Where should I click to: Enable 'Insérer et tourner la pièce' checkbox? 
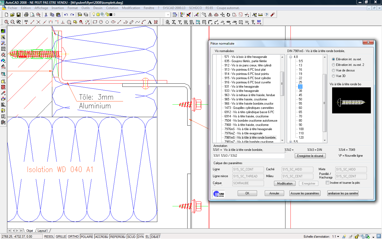tap(327, 183)
